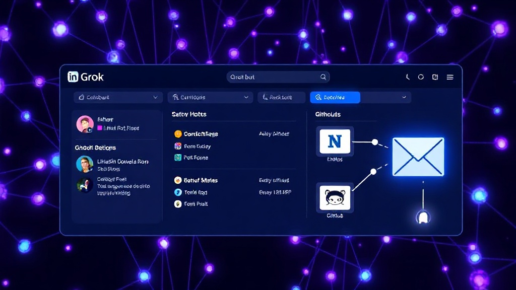Open the GitHub octocat tile
Screen dimensions: 516x290
tap(335, 197)
